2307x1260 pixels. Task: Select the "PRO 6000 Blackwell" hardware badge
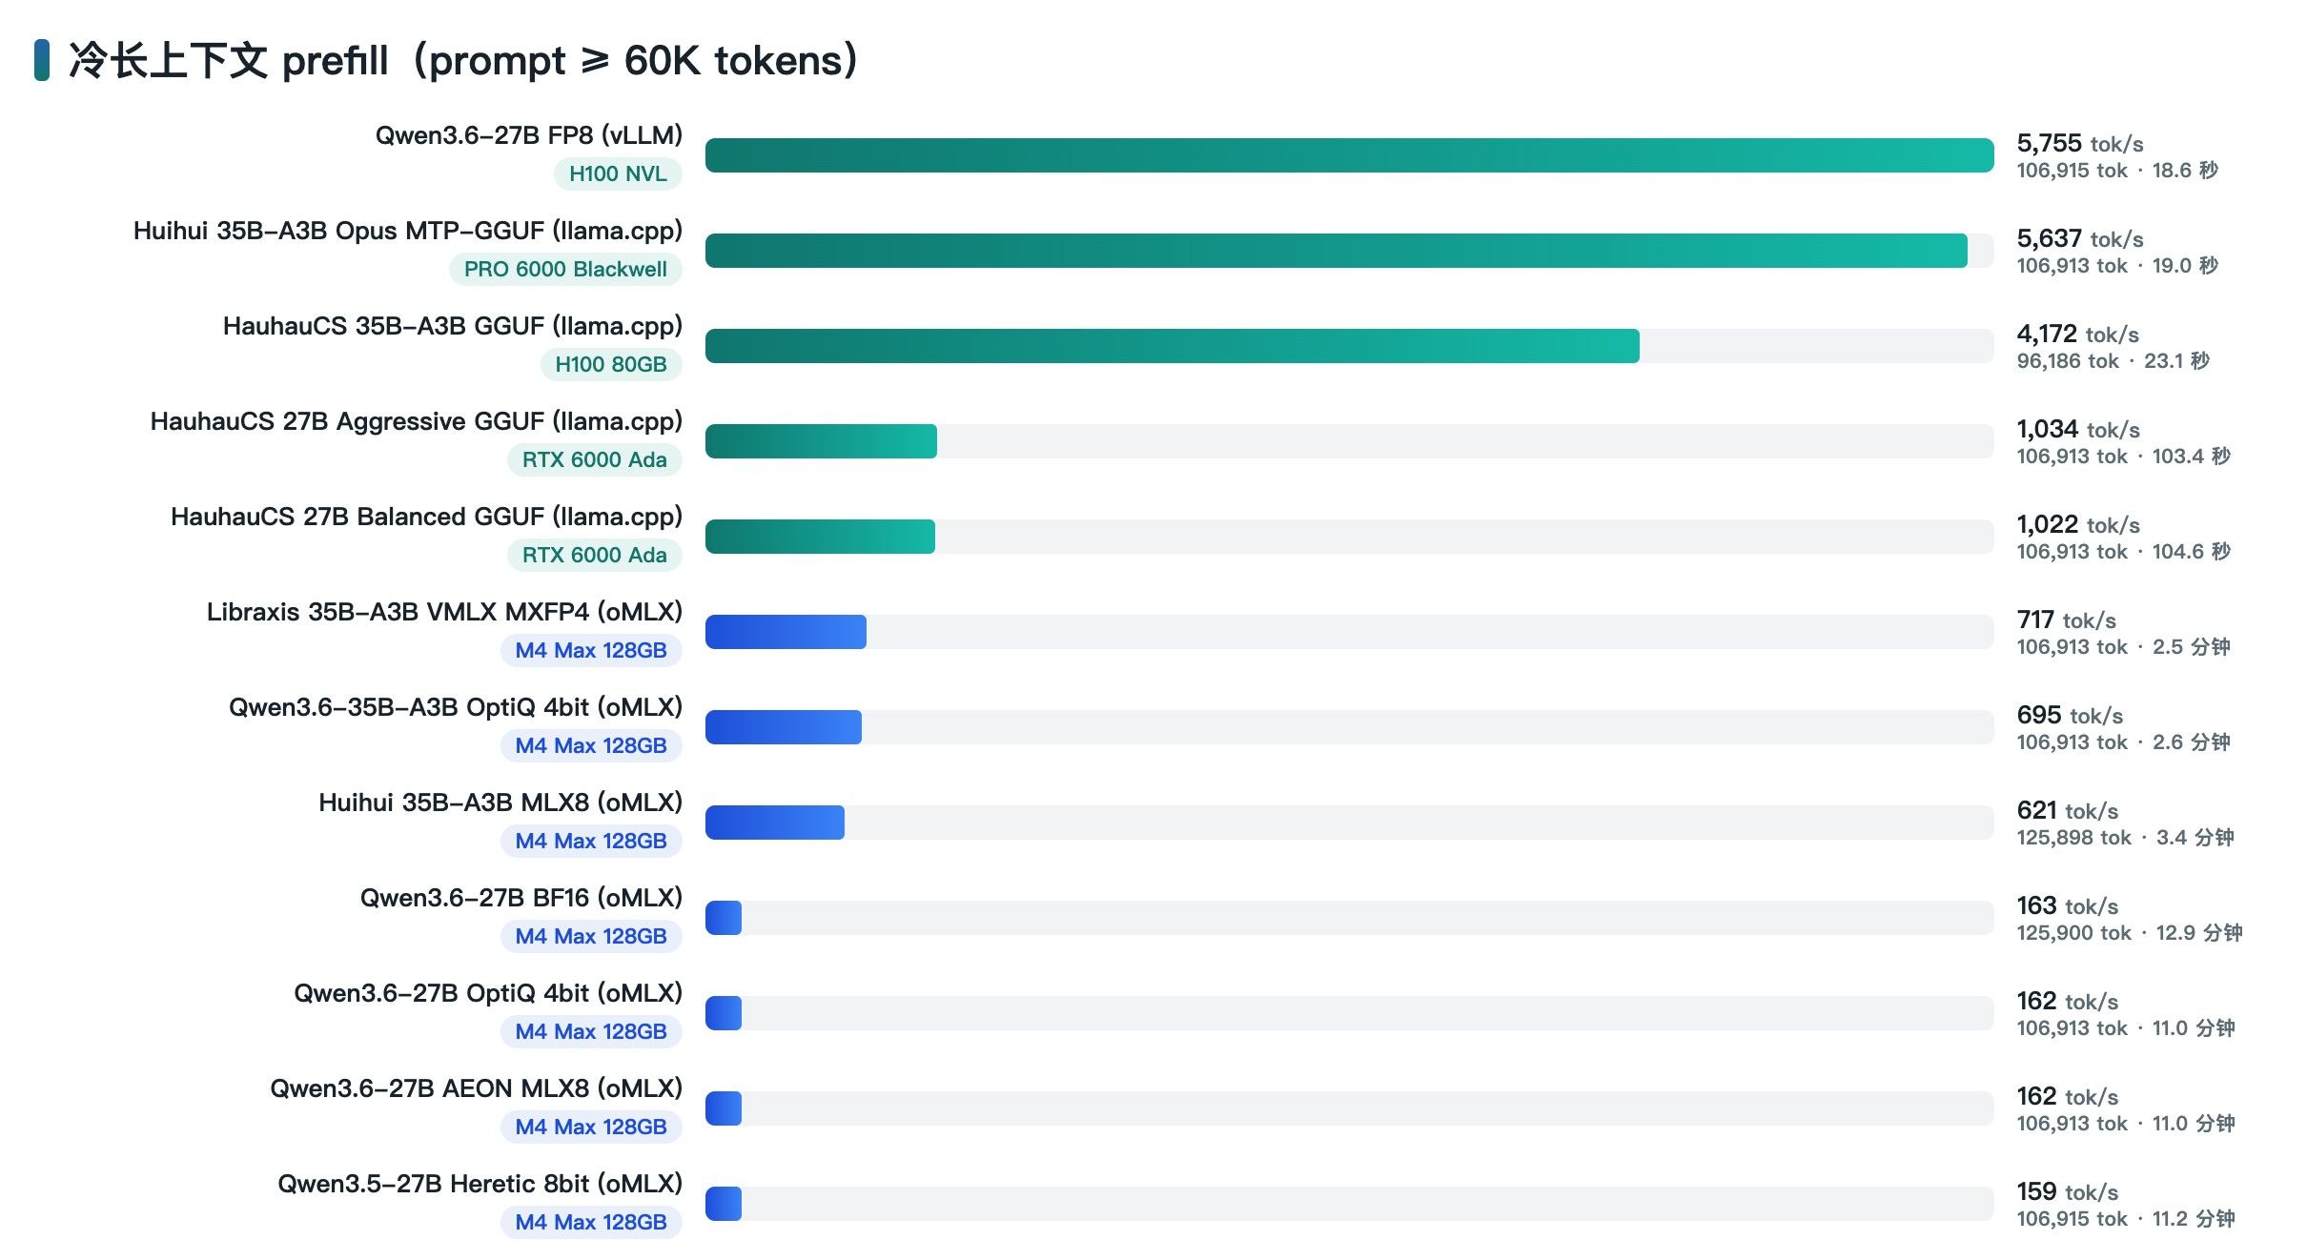click(x=565, y=269)
